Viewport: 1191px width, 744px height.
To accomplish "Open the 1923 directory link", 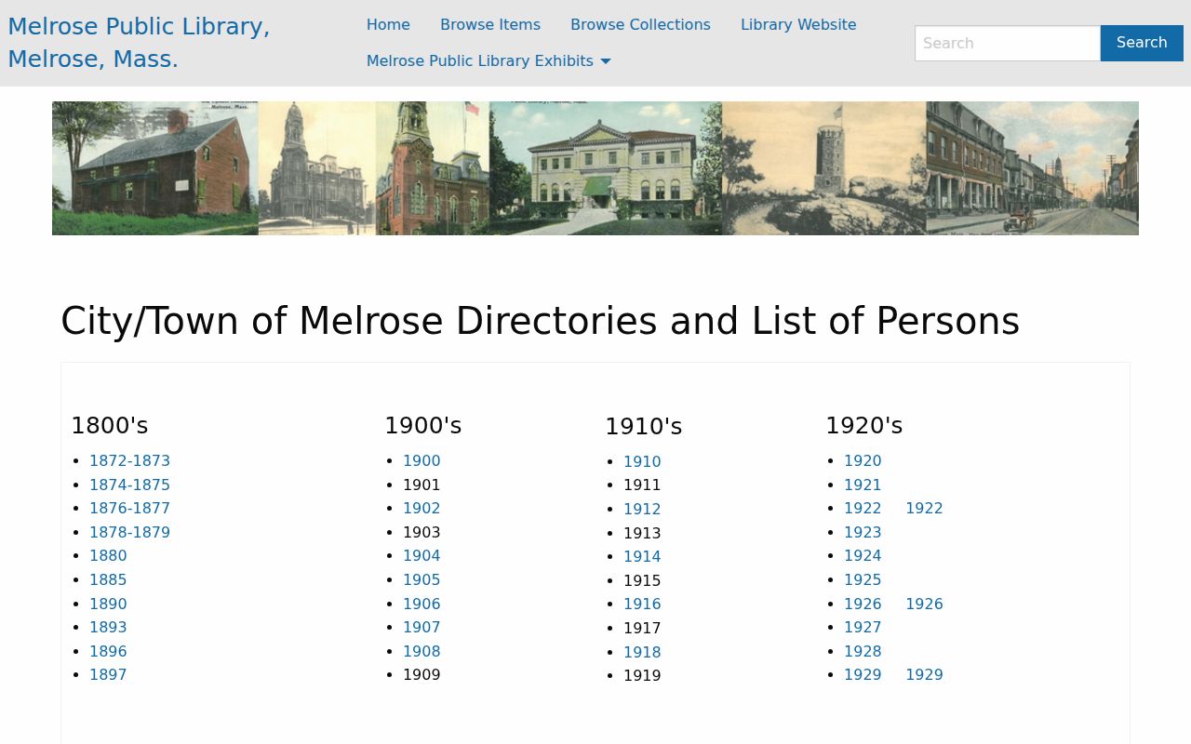I will coord(863,533).
